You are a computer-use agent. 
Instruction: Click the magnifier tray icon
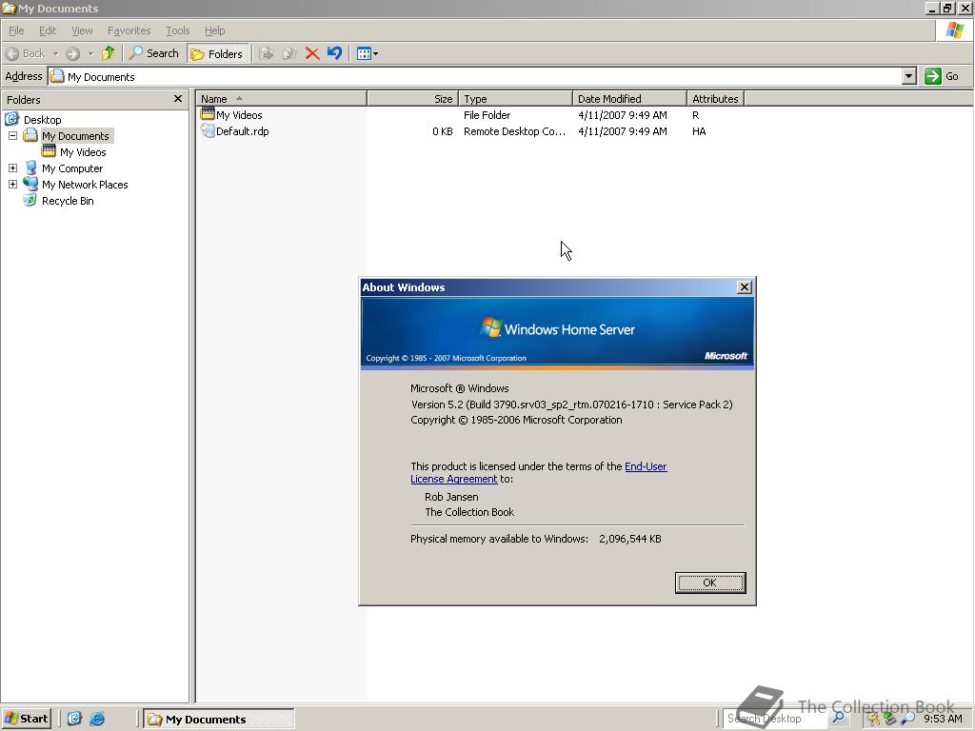[x=907, y=719]
